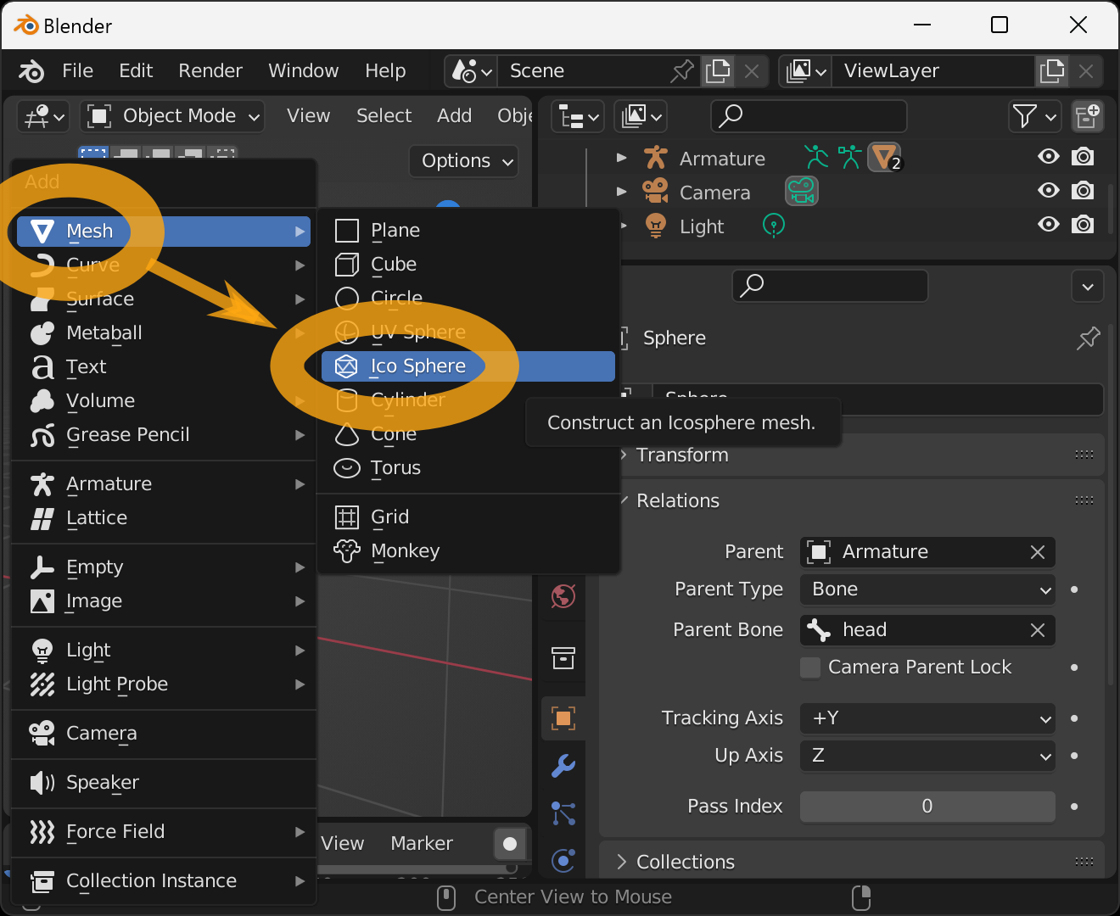1120x916 pixels.
Task: Add a Monkey mesh
Action: point(468,551)
